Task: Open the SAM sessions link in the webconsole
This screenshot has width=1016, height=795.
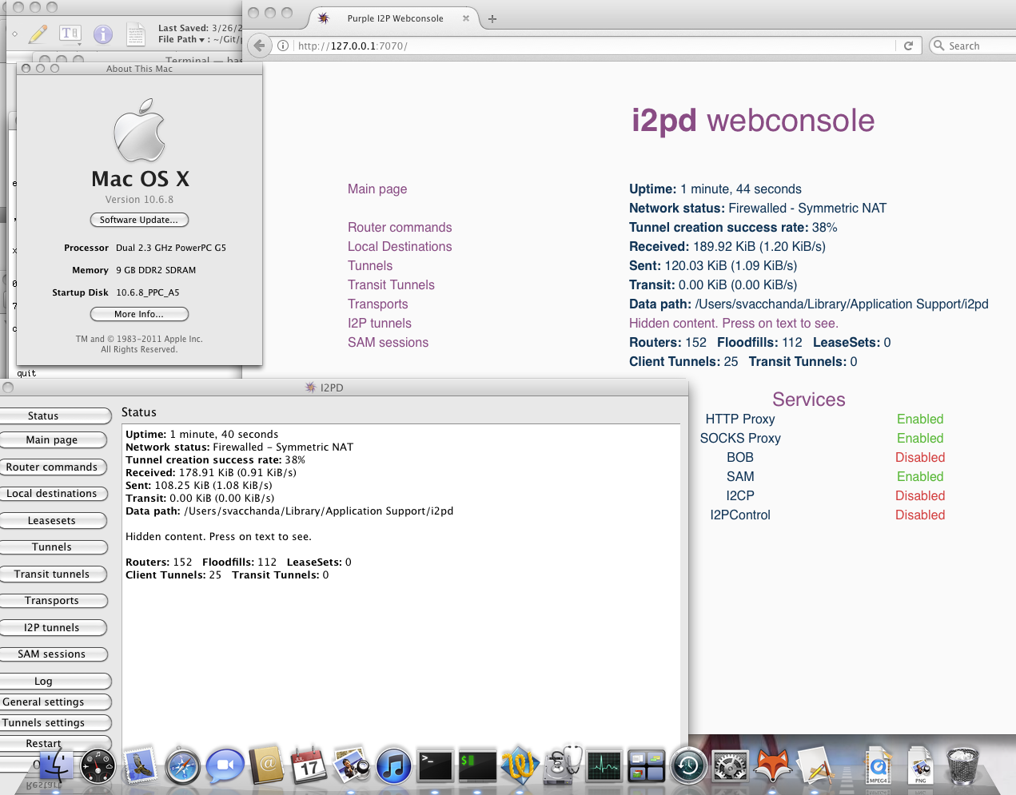Action: pyautogui.click(x=388, y=342)
